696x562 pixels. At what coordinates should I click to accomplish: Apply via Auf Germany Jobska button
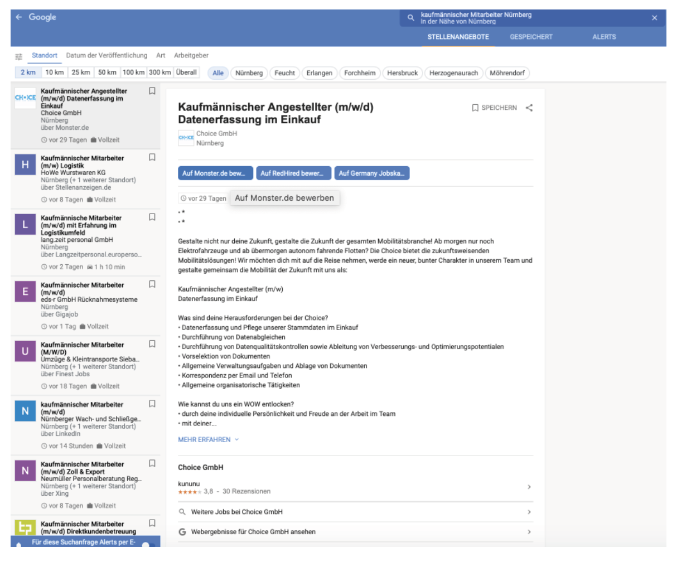pos(372,173)
